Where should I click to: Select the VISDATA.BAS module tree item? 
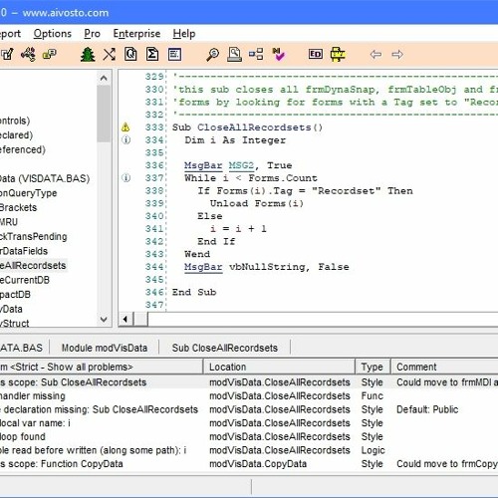[45, 178]
